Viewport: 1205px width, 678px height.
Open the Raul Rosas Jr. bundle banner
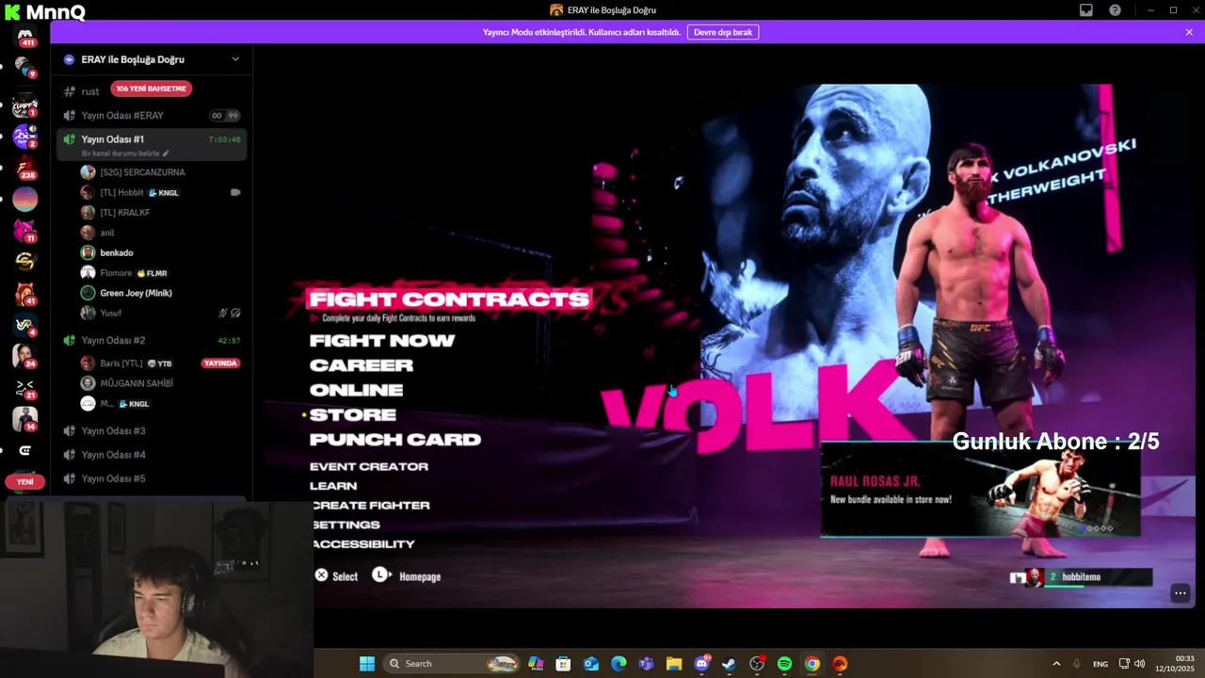980,490
